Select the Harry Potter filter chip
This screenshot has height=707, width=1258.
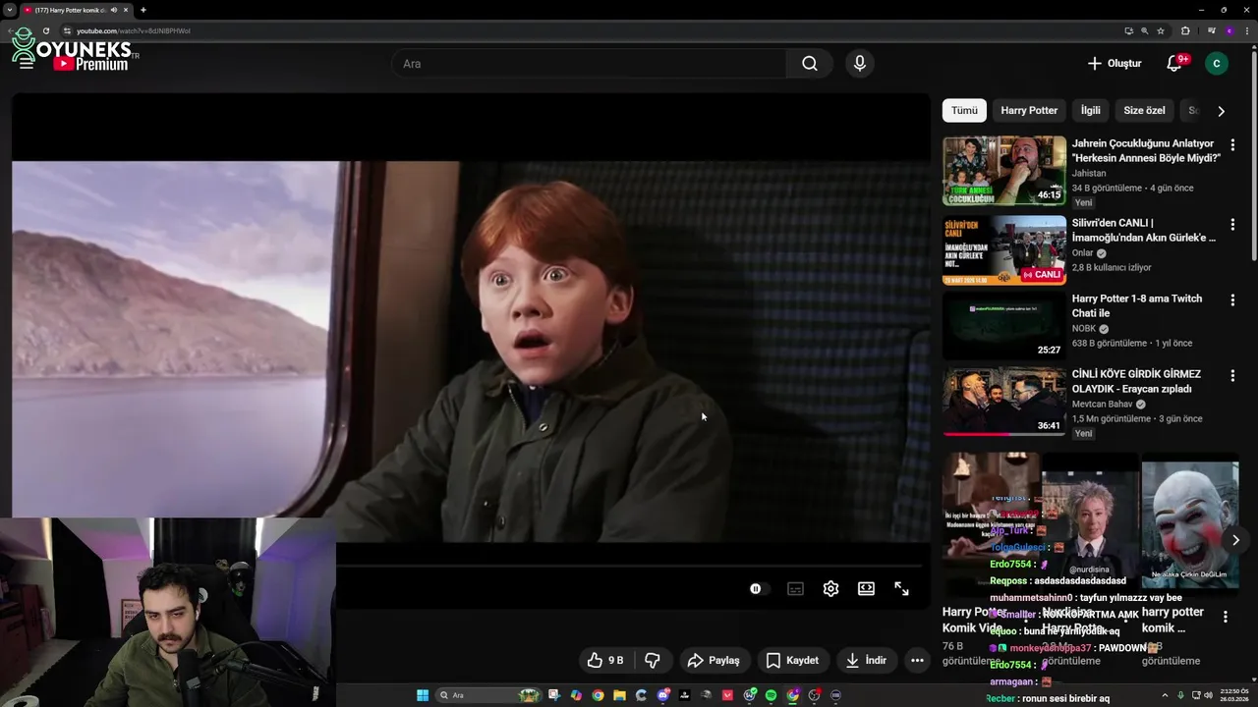point(1029,111)
